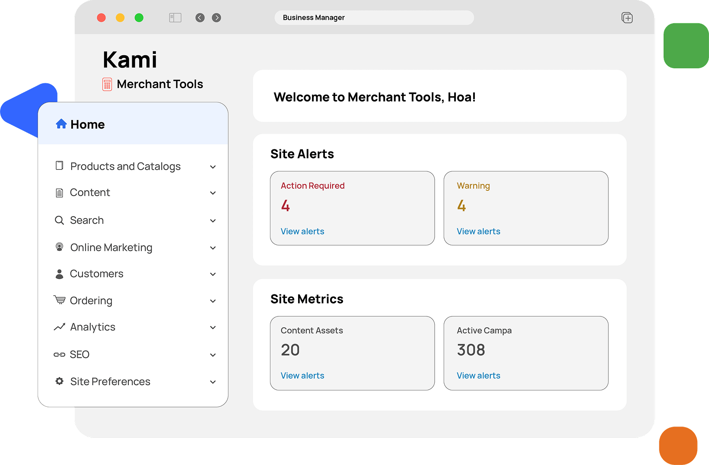Open the Site Preferences menu label
The width and height of the screenshot is (709, 465).
point(110,382)
